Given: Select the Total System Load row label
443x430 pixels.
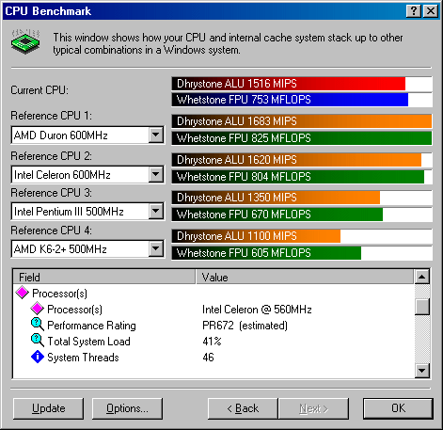Looking at the screenshot, I should click(x=88, y=342).
